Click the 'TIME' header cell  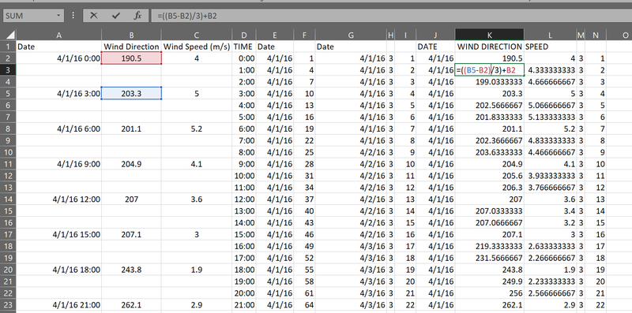[x=244, y=47]
